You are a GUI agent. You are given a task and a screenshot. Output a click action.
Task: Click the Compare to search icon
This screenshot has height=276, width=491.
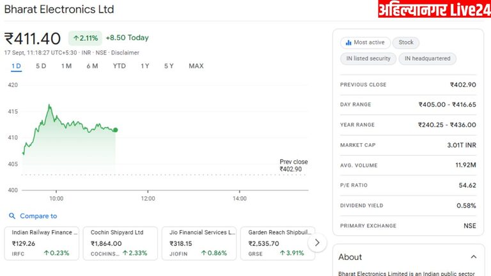(12, 216)
